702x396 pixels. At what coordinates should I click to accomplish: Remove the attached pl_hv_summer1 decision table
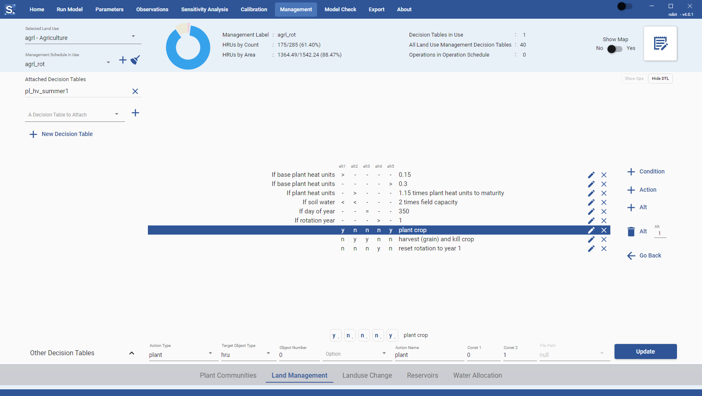coord(135,91)
